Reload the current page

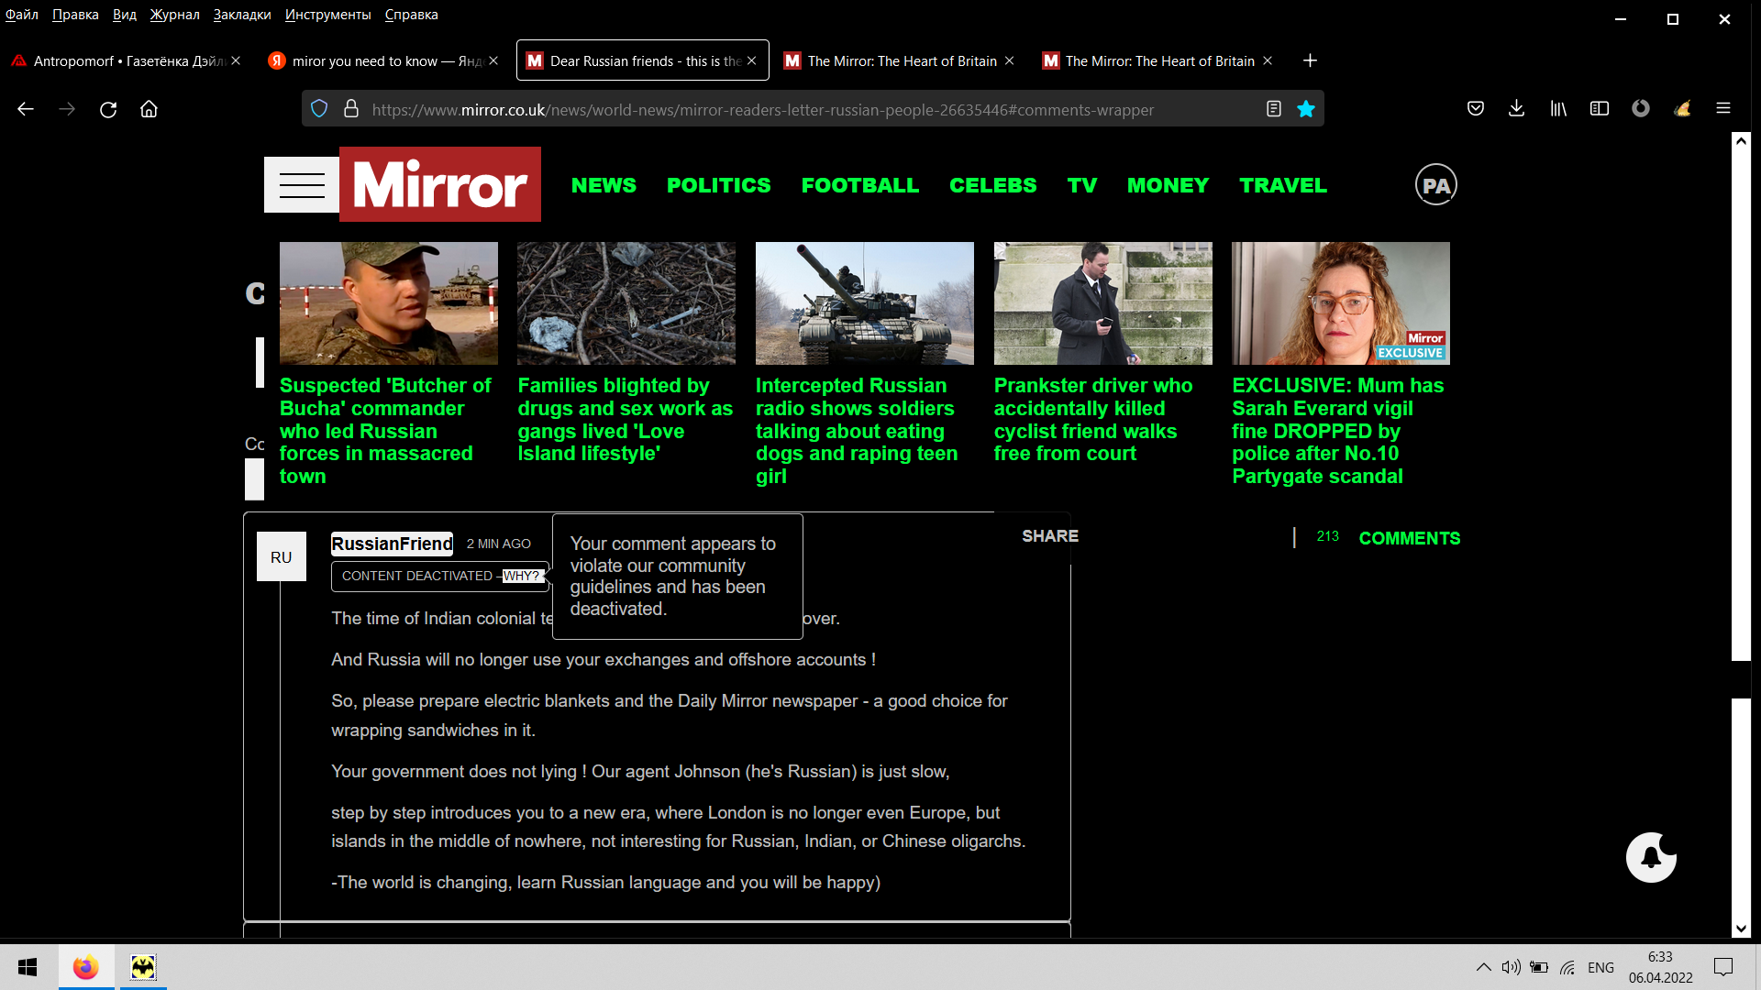pyautogui.click(x=108, y=109)
